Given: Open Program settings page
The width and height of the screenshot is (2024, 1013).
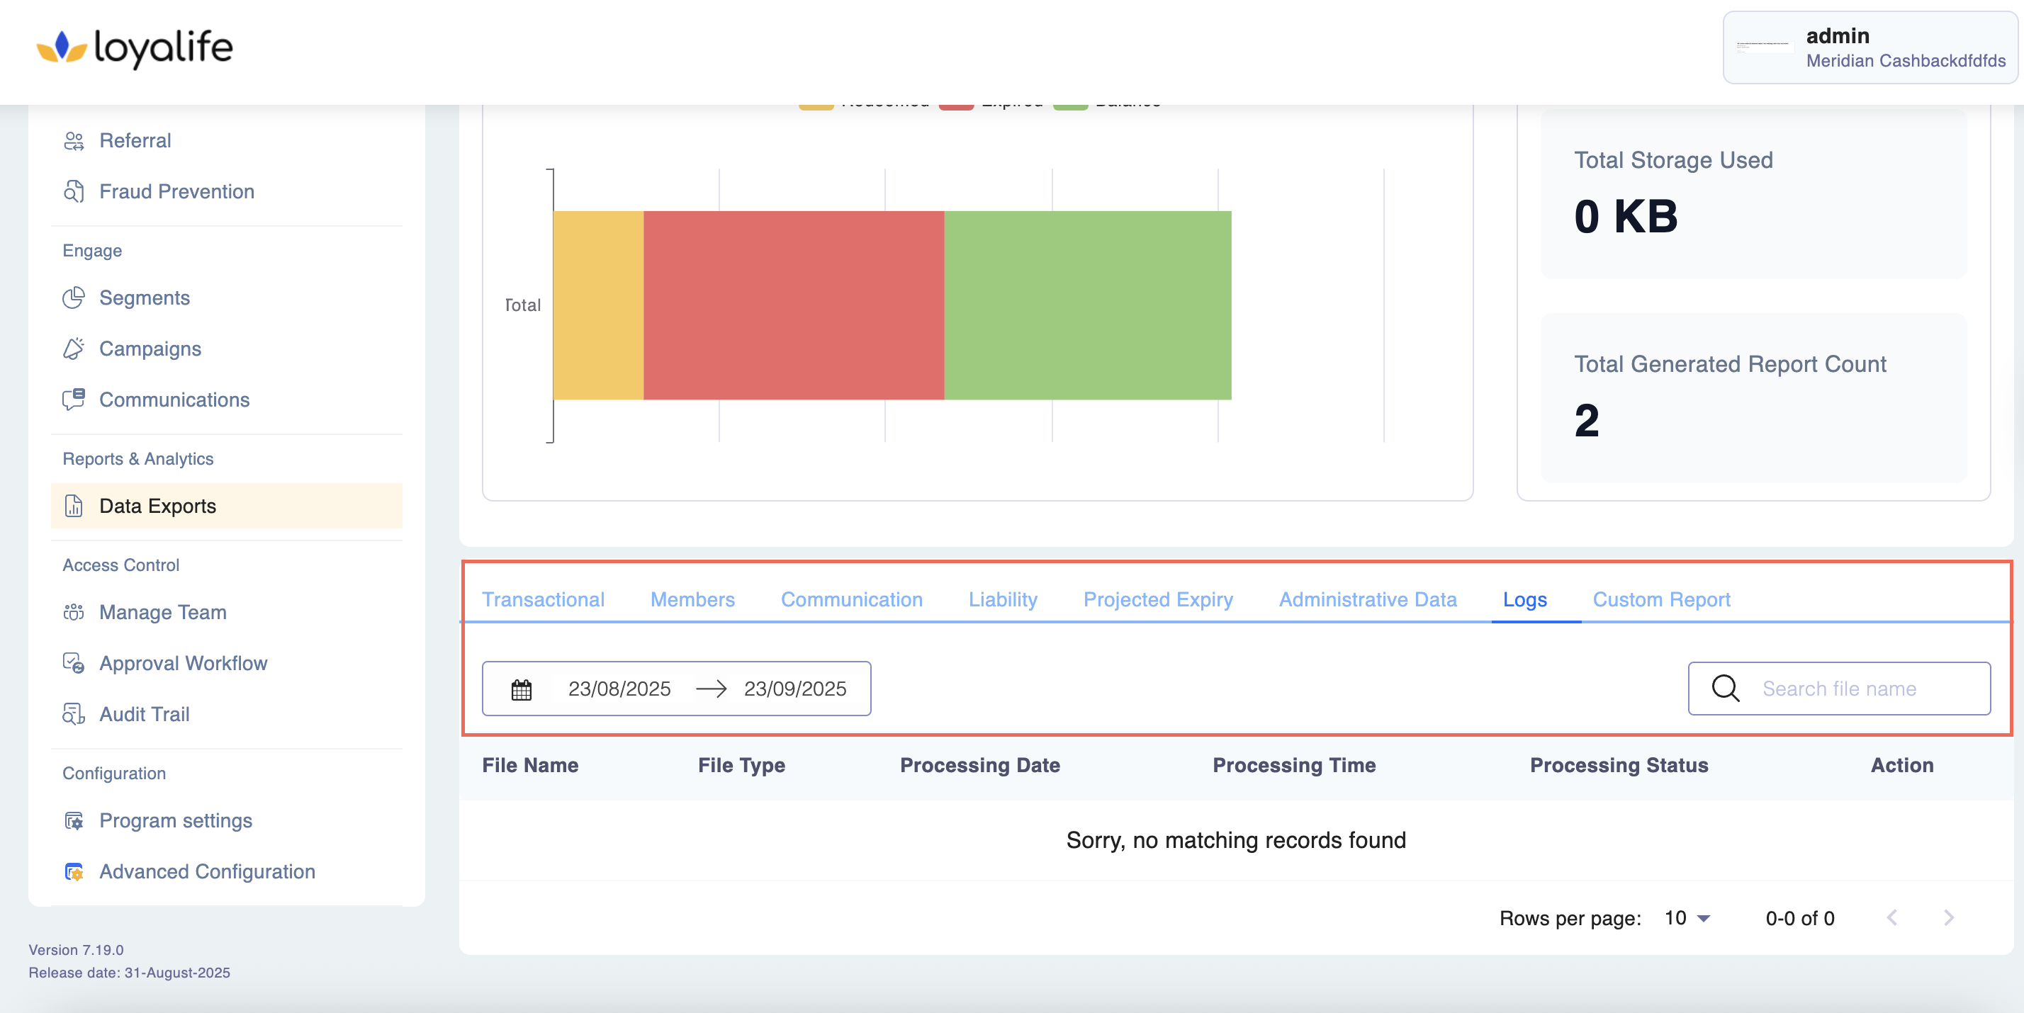Looking at the screenshot, I should click(175, 820).
